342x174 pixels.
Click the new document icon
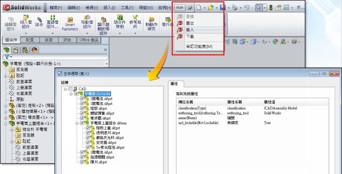pyautogui.click(x=199, y=8)
